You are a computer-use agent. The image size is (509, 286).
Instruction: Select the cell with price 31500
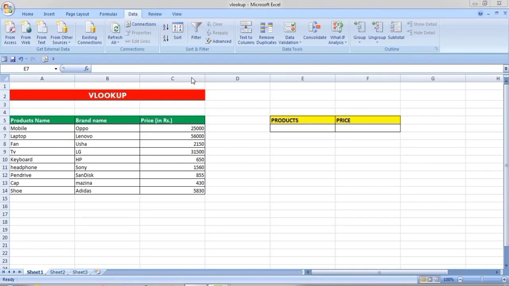[x=172, y=152]
